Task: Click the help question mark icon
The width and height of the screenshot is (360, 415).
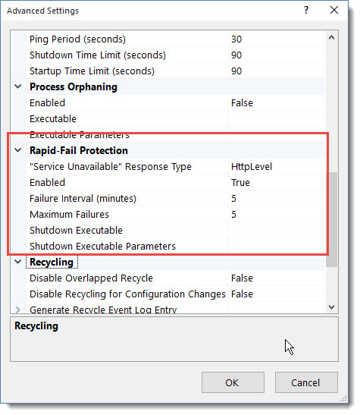Action: 306,11
